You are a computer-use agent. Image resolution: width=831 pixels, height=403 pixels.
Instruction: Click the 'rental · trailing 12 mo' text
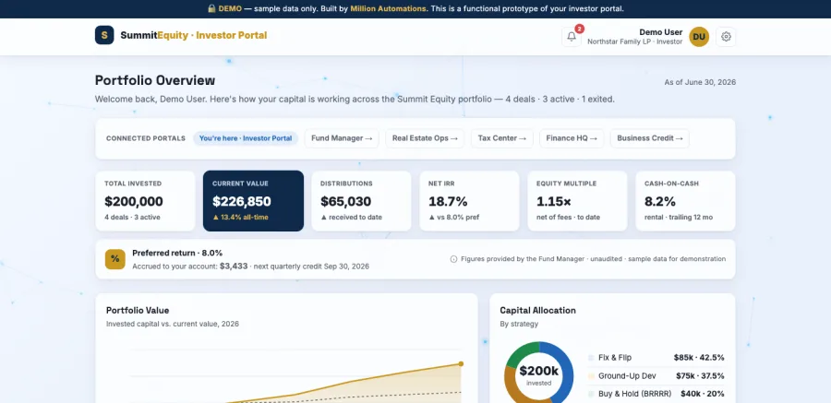tap(679, 217)
